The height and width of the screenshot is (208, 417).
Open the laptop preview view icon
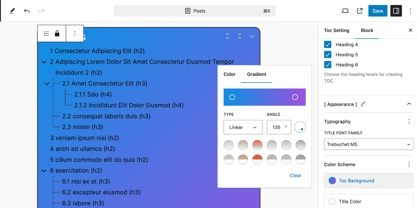[x=345, y=11]
